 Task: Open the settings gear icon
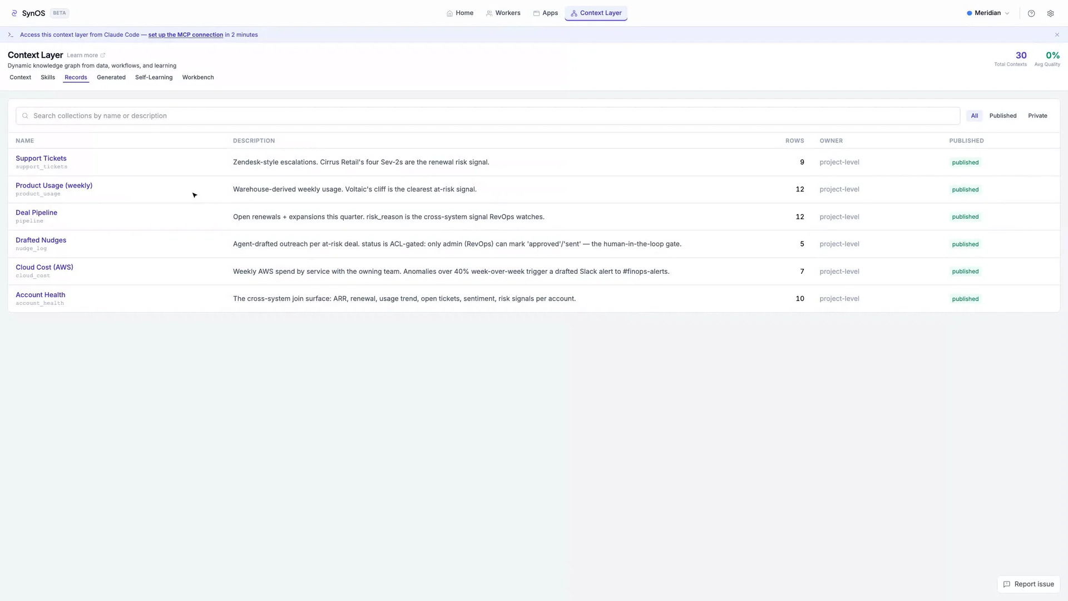click(1050, 13)
